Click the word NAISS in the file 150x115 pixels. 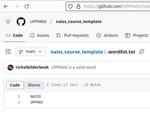pos(36,97)
